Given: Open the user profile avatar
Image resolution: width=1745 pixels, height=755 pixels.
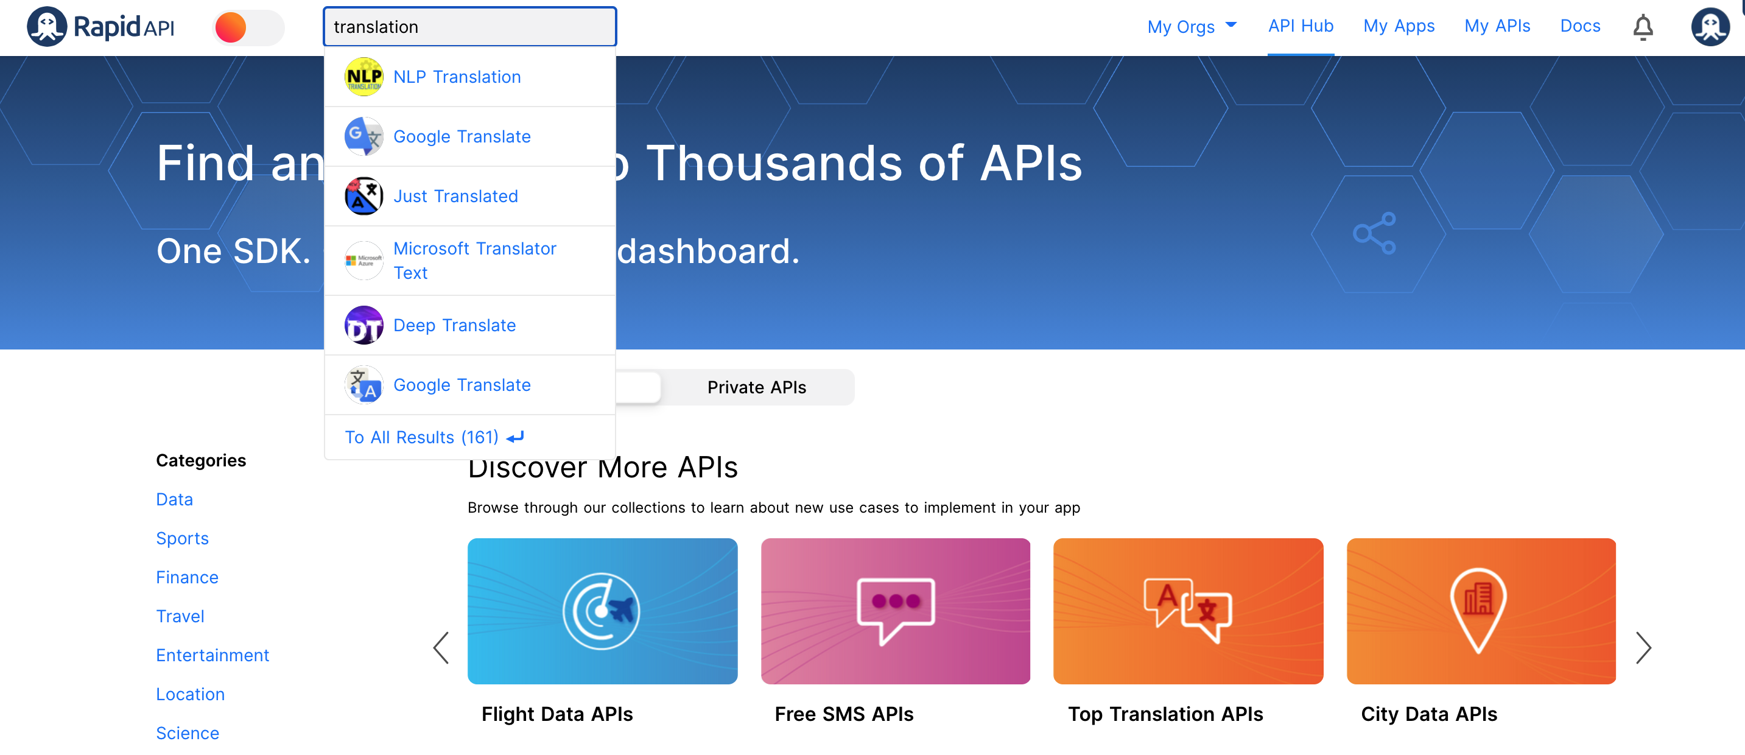Looking at the screenshot, I should [x=1710, y=27].
